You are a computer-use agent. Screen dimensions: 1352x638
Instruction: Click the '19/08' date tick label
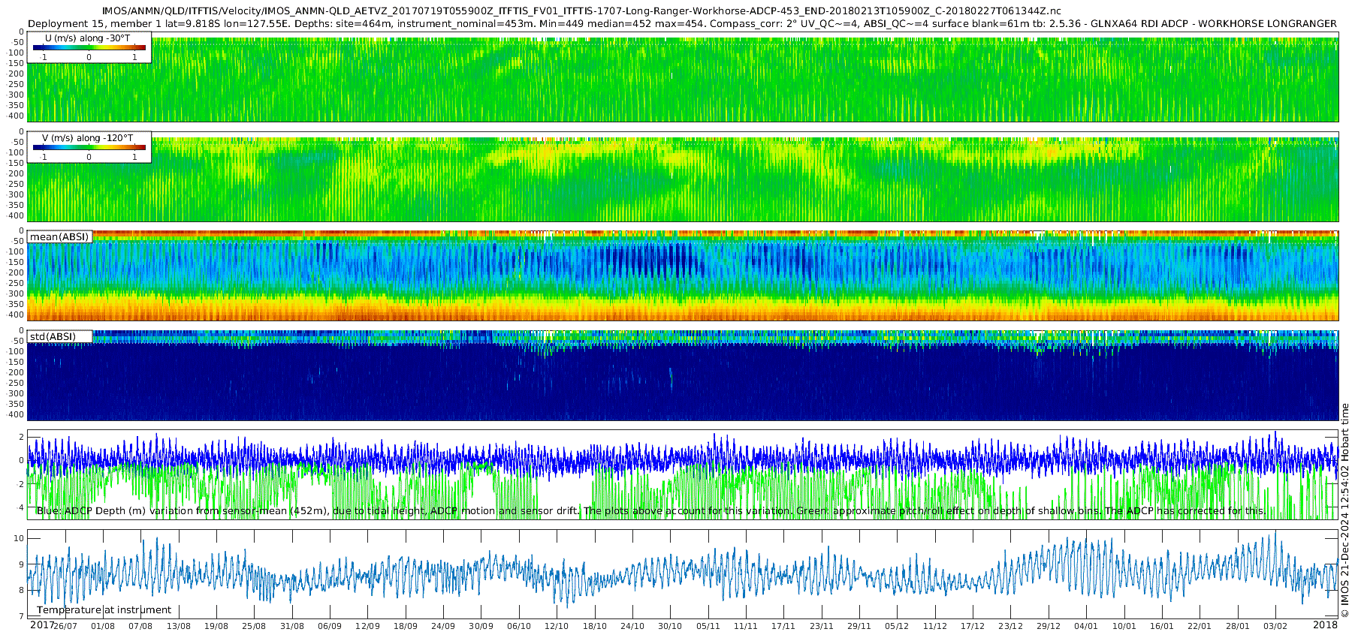pyautogui.click(x=216, y=627)
